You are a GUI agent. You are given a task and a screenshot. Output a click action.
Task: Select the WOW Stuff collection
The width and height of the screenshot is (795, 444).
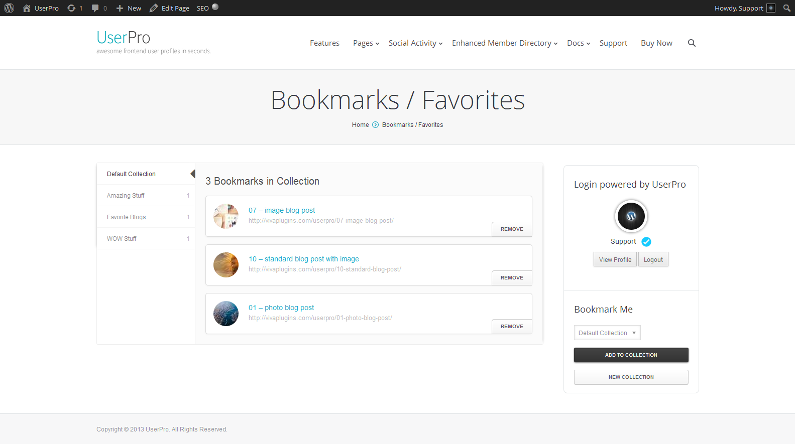[x=146, y=239]
